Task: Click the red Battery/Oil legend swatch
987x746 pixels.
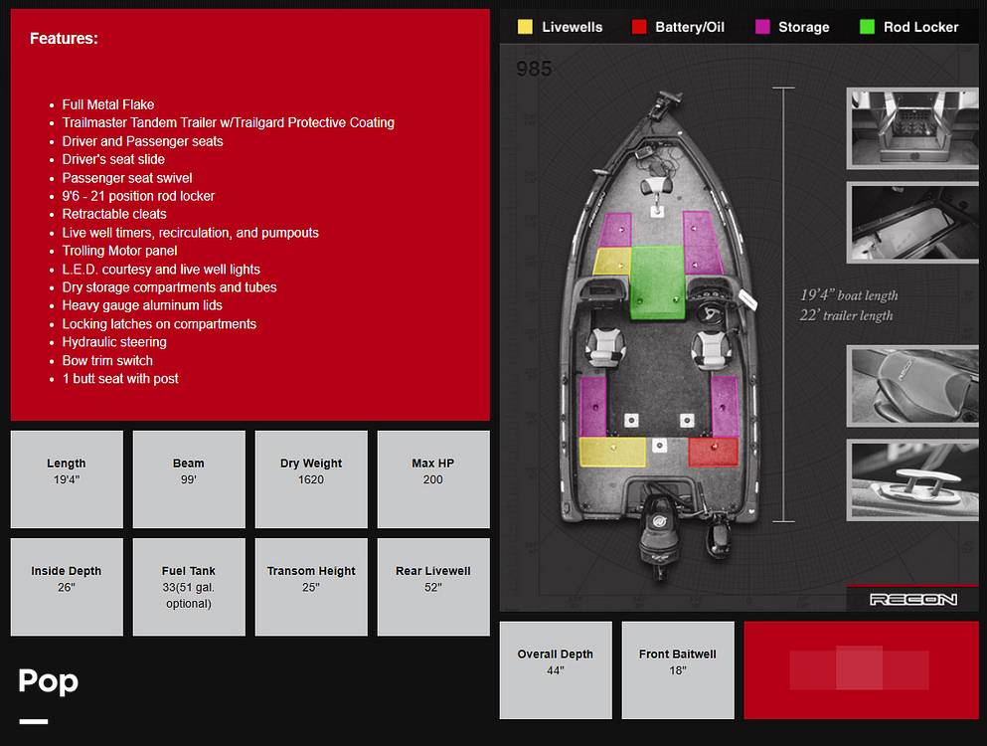Action: pyautogui.click(x=639, y=27)
